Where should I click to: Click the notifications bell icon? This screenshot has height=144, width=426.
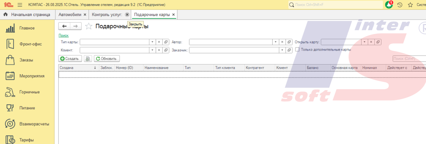[389, 5]
